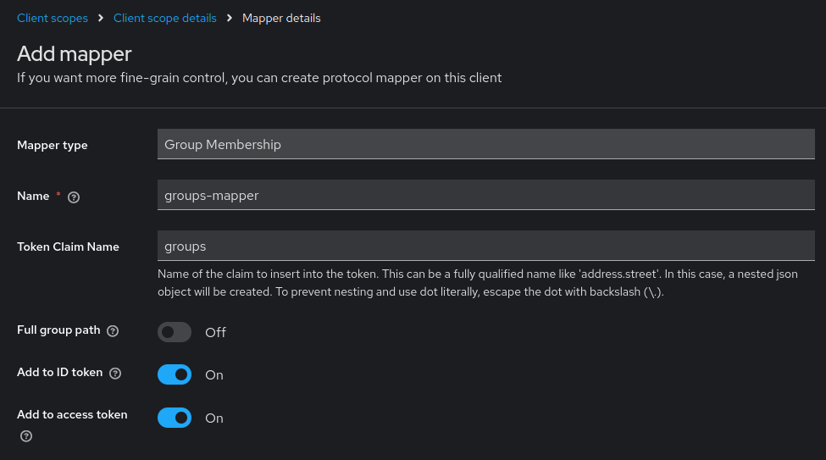Show help for Add to ID token
The height and width of the screenshot is (460, 826).
coord(115,373)
